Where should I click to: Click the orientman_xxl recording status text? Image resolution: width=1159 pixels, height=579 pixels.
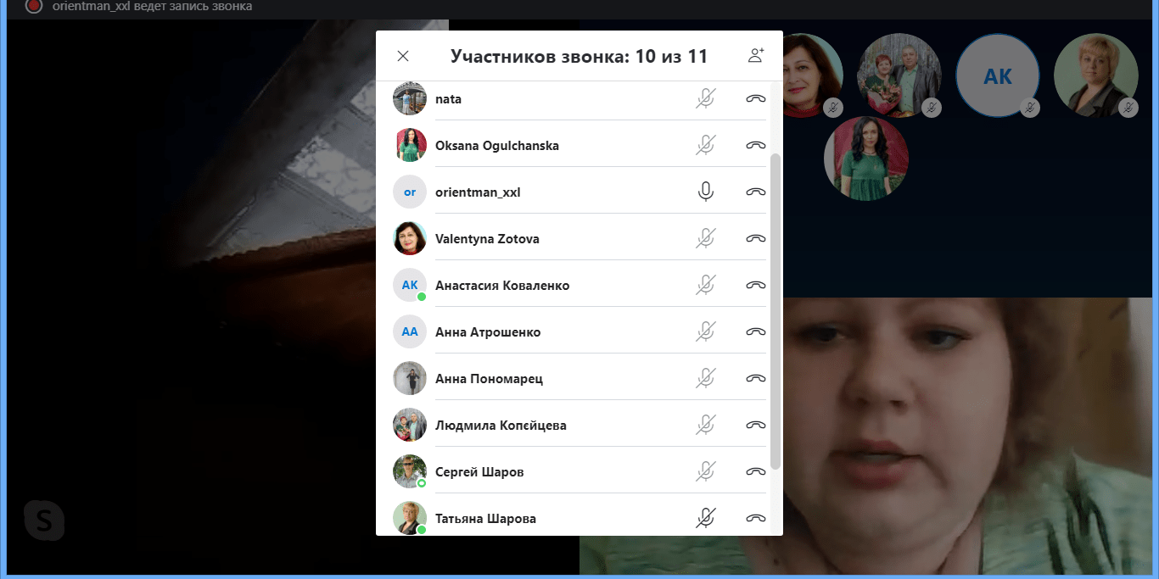[x=151, y=7]
